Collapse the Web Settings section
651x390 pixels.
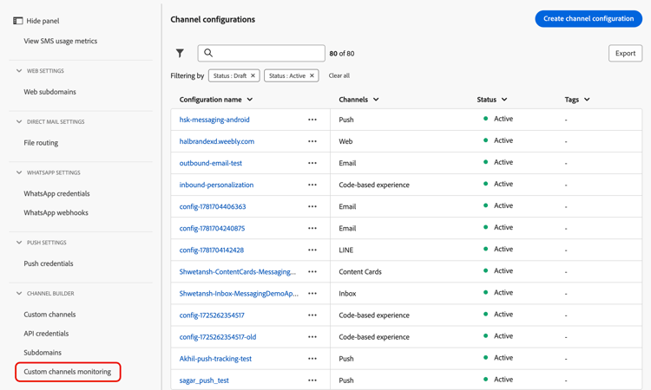[x=19, y=71]
